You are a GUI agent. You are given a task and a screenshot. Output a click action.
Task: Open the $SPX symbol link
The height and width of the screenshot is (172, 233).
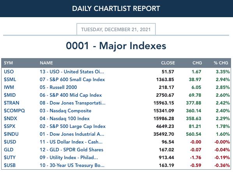(9, 126)
